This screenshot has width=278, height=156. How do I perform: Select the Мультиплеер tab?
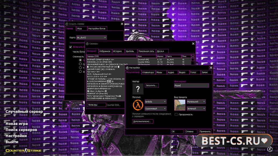pyautogui.click(x=133, y=72)
